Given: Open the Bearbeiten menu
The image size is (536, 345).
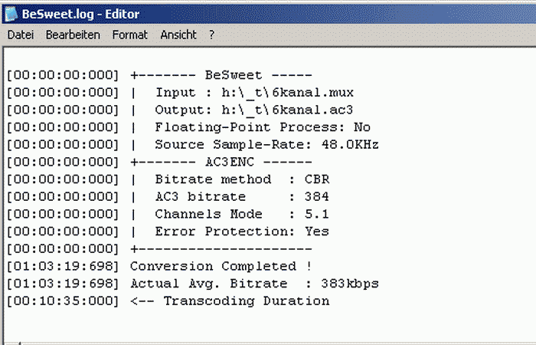Looking at the screenshot, I should pyautogui.click(x=73, y=35).
